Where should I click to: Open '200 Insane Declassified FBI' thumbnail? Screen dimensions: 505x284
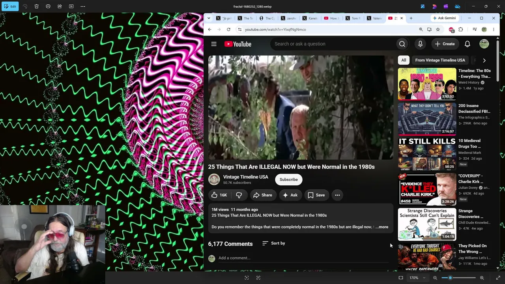click(x=427, y=119)
